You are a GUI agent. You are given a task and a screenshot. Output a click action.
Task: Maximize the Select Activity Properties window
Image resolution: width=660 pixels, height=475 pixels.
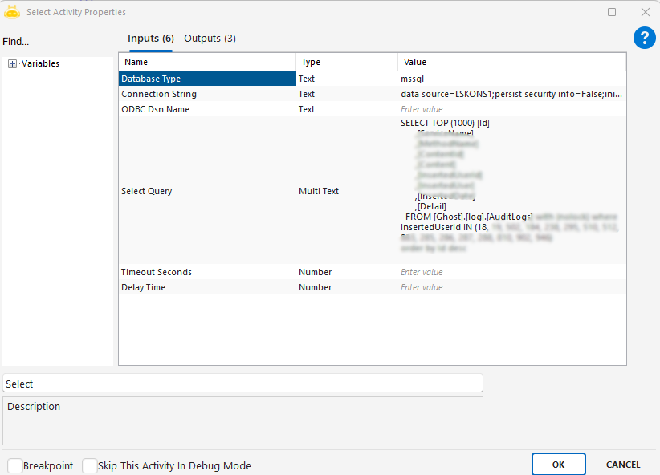pyautogui.click(x=612, y=12)
